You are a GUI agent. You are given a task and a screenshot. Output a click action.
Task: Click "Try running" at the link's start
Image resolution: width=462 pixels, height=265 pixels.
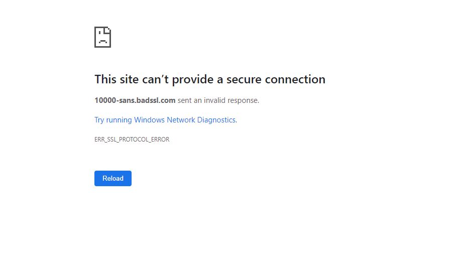click(x=113, y=120)
